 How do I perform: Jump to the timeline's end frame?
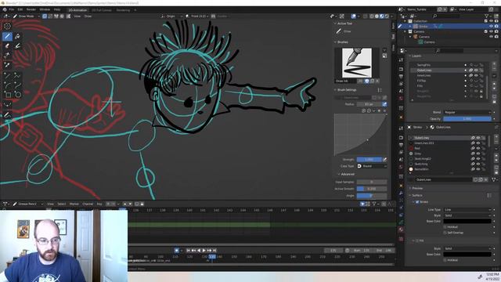point(214,251)
